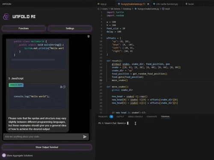The image size is (214, 160).
Task: Click line number 22 in the gutter
Action: click(x=101, y=80)
